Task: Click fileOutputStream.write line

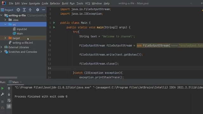Action: click(111, 55)
